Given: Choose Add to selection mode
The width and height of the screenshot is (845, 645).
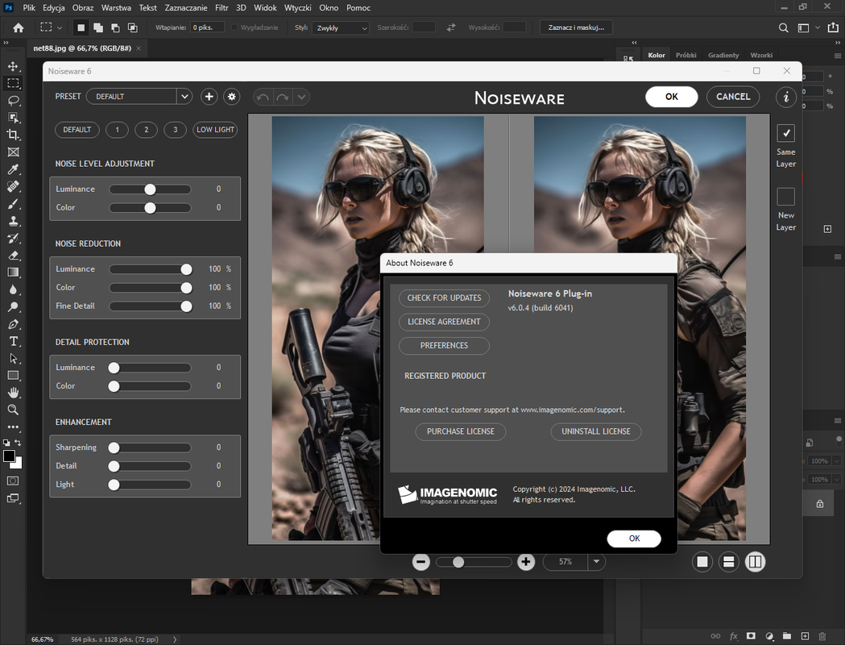Looking at the screenshot, I should [x=98, y=27].
